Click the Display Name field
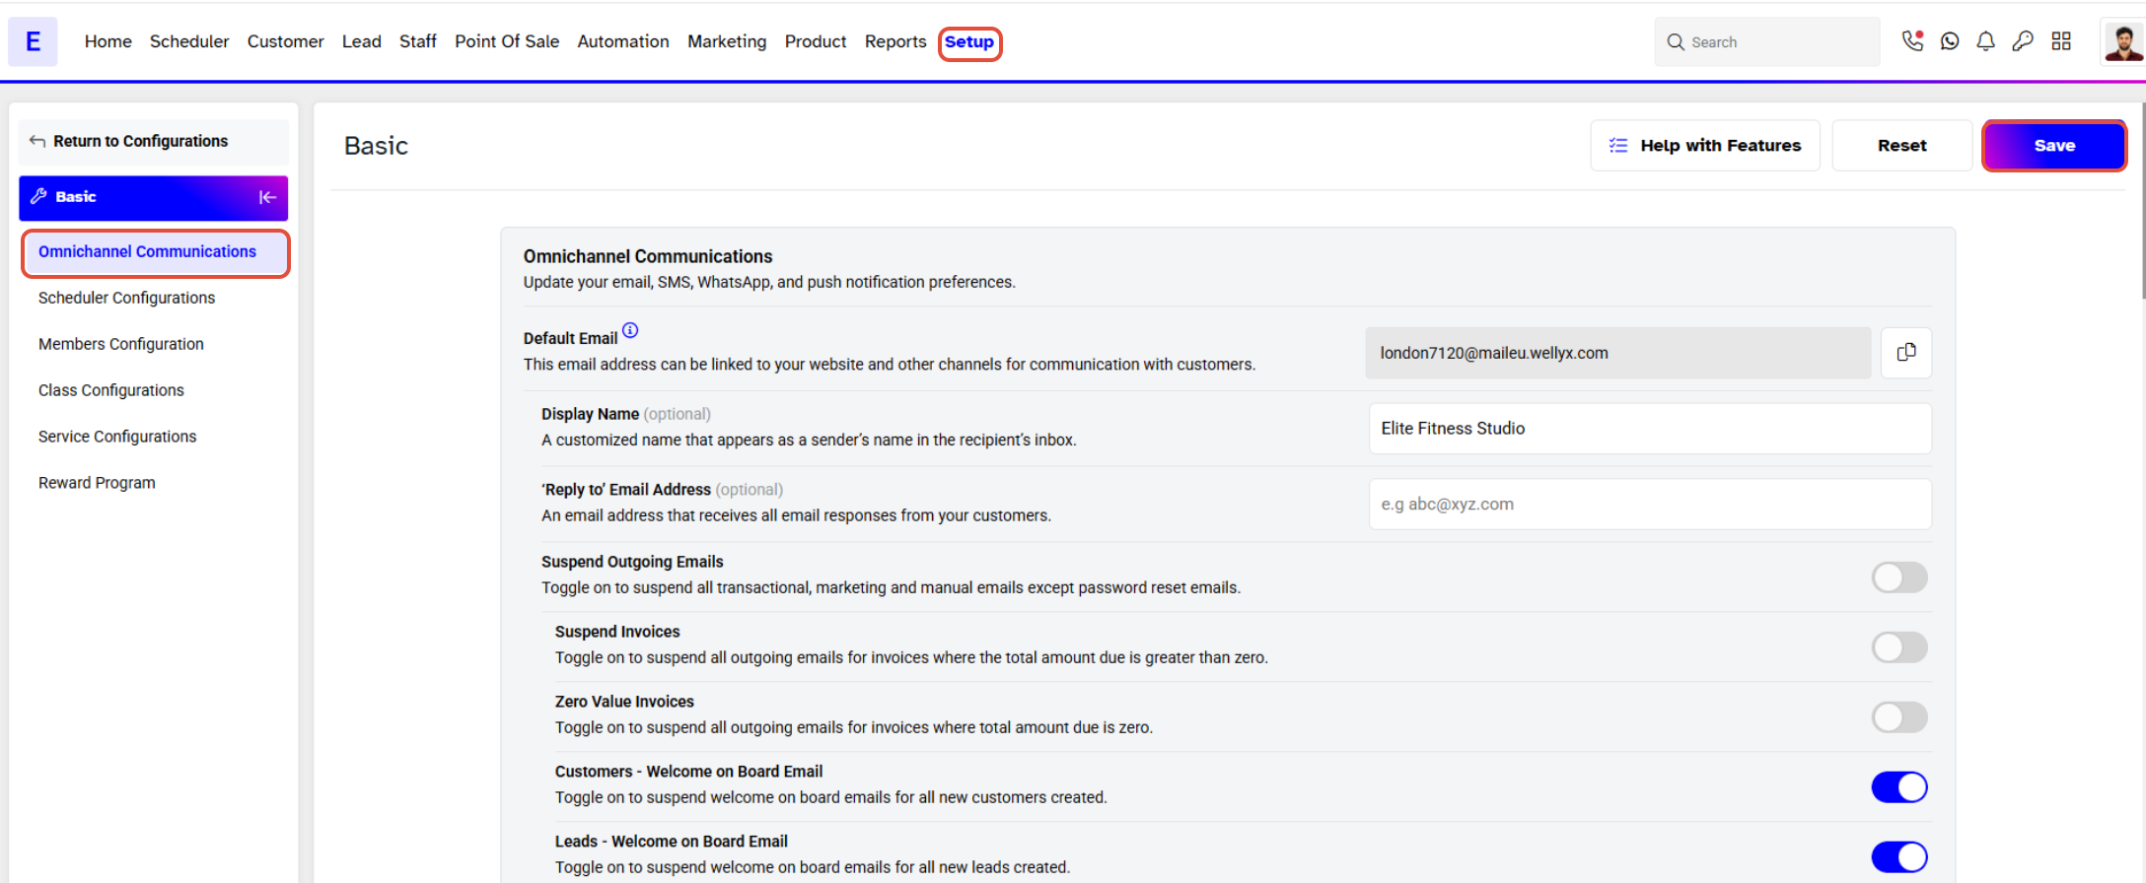This screenshot has height=883, width=2146. click(x=1650, y=429)
